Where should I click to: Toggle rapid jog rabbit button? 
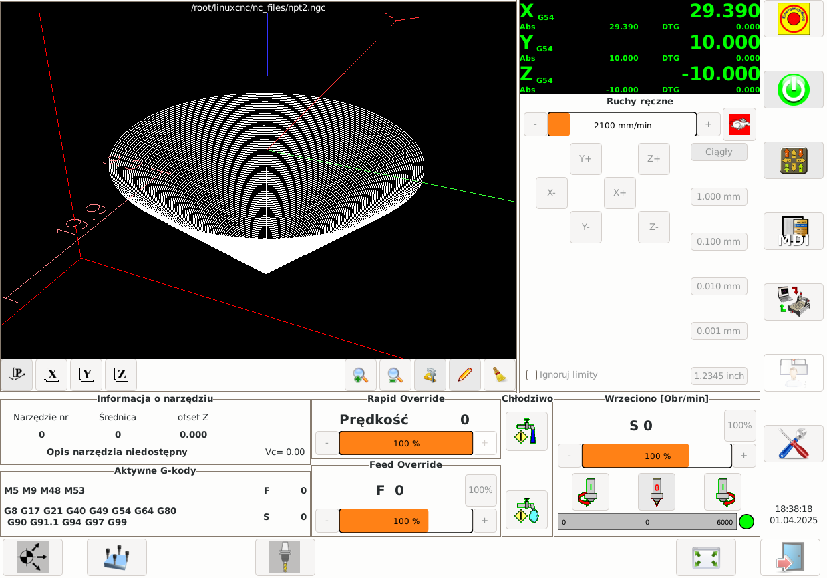pyautogui.click(x=739, y=124)
